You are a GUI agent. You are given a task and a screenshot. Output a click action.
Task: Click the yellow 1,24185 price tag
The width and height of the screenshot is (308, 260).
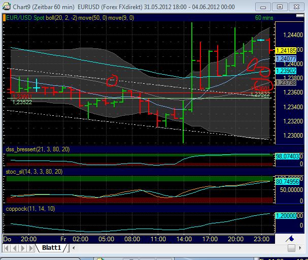click(286, 51)
